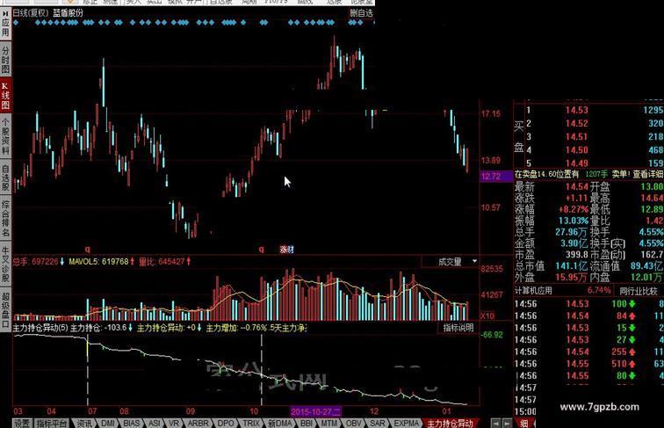This screenshot has height=428, width=664.
Task: Click the 17.15 price axis label
Action: pos(491,113)
